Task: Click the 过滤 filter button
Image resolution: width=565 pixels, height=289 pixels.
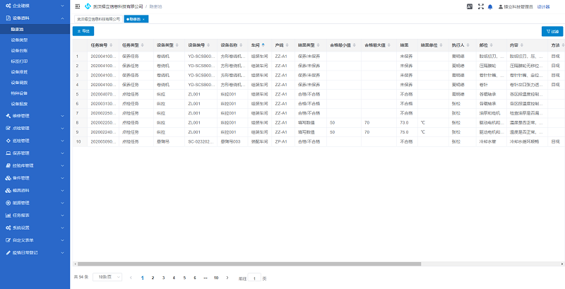Action: [x=552, y=31]
